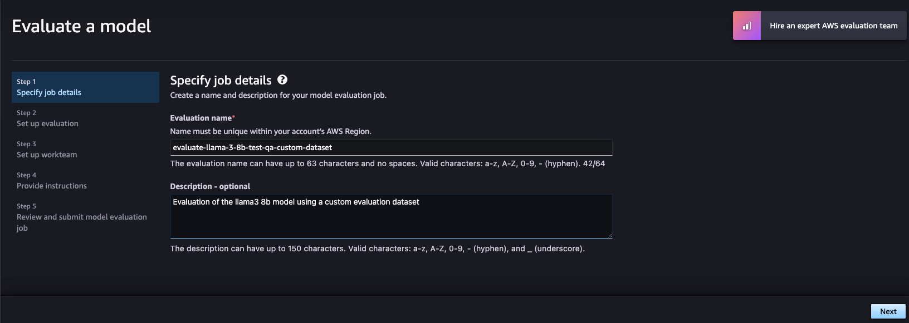Focus the Evaluation name input field

(391, 147)
